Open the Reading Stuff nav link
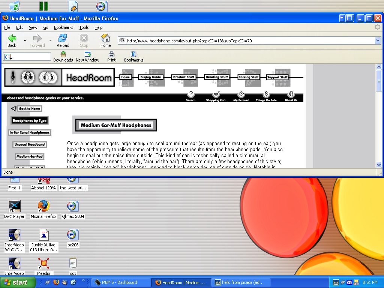Viewport: 384px width, 288px height. [x=217, y=77]
